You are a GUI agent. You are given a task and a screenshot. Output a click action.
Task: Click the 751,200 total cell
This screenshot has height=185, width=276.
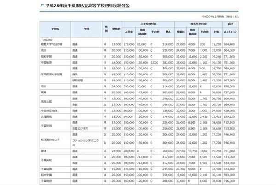pyautogui.click(x=230, y=63)
